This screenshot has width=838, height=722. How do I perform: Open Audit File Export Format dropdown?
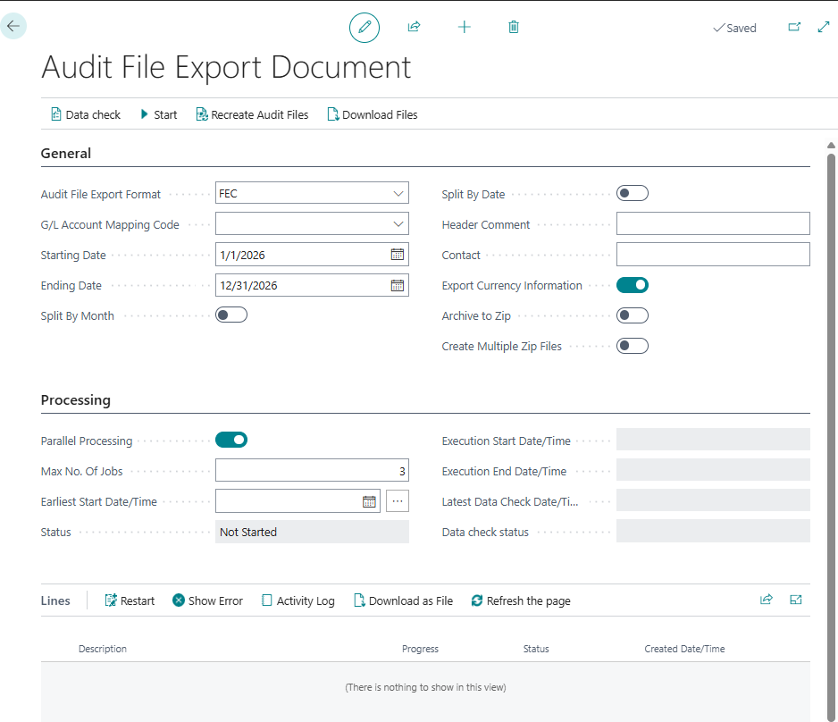[x=398, y=194]
